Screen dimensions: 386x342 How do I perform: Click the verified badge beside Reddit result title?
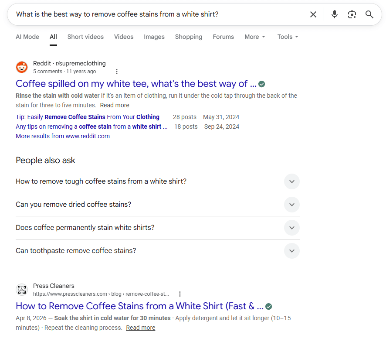(x=262, y=84)
